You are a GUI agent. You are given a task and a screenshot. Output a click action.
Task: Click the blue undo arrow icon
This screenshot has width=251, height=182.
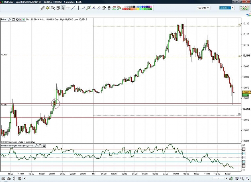(247, 15)
